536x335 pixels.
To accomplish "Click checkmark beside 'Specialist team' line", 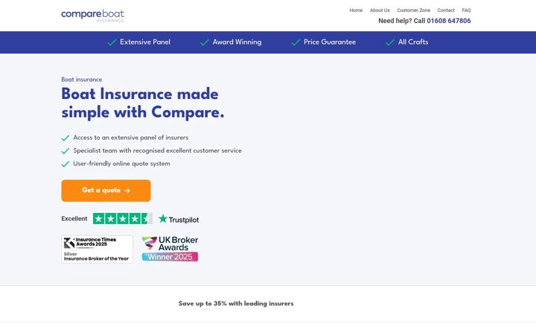I will (x=66, y=151).
